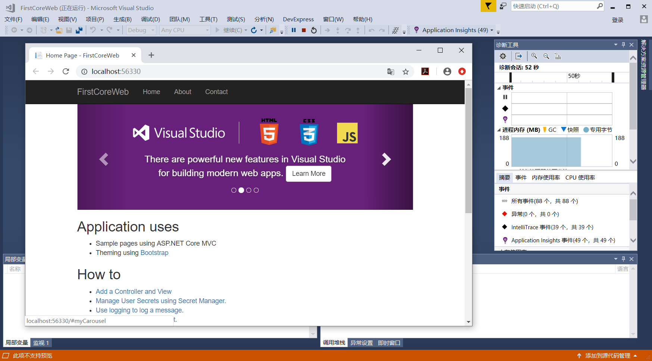652x361 pixels.
Task: Open diagnostic tools settings gear
Action: 503,56
